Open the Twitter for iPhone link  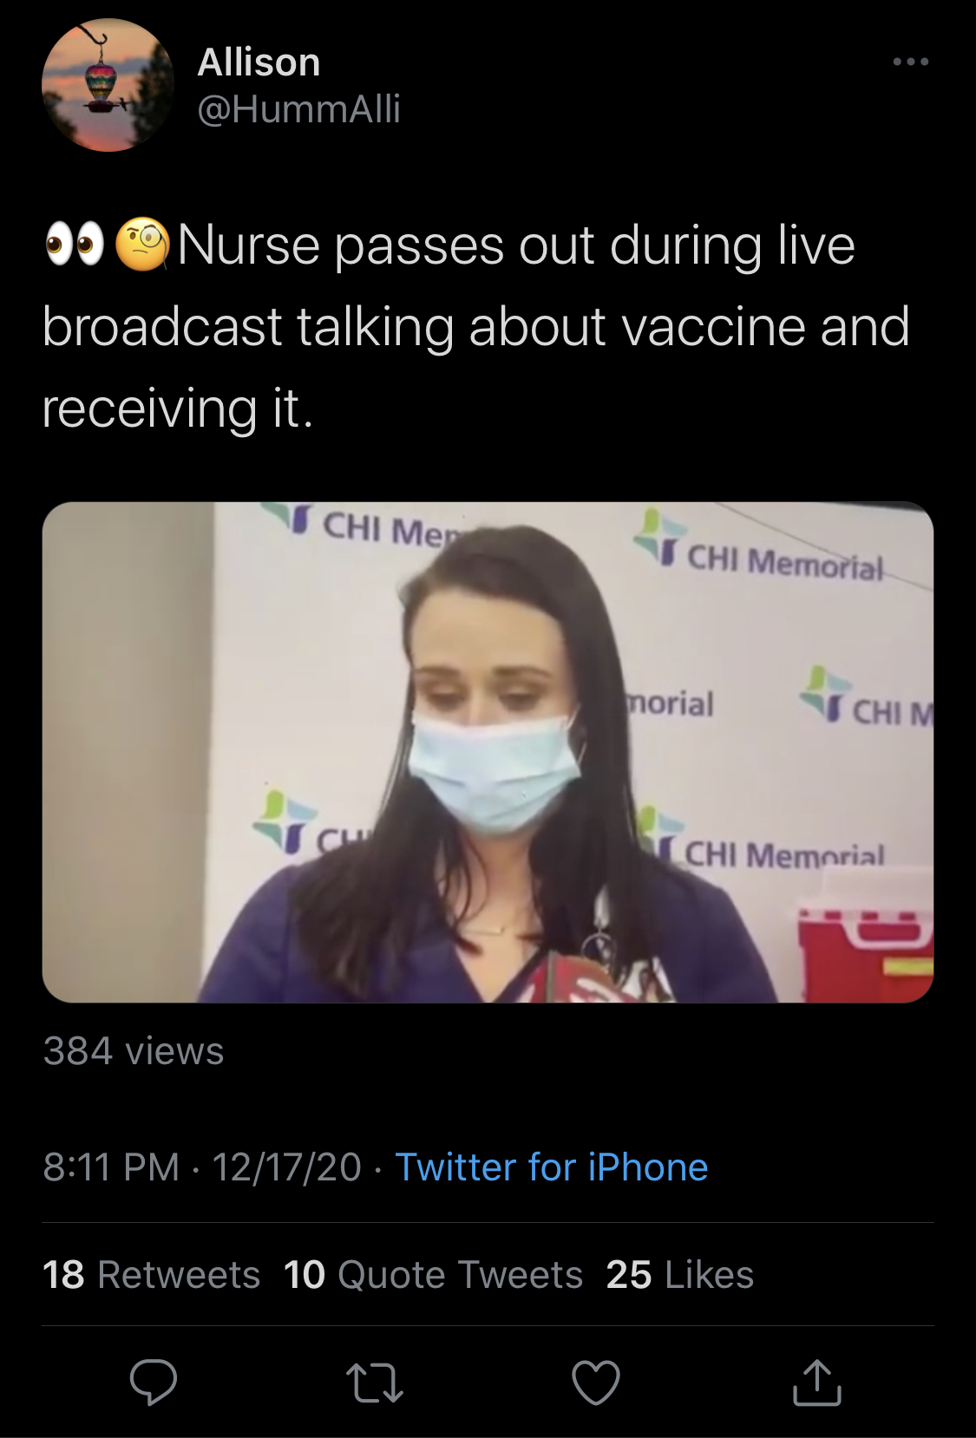tap(552, 1167)
